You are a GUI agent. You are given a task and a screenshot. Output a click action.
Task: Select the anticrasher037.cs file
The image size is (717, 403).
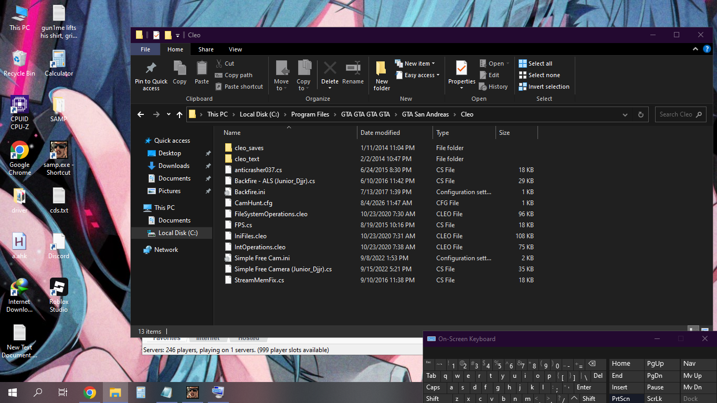258,170
